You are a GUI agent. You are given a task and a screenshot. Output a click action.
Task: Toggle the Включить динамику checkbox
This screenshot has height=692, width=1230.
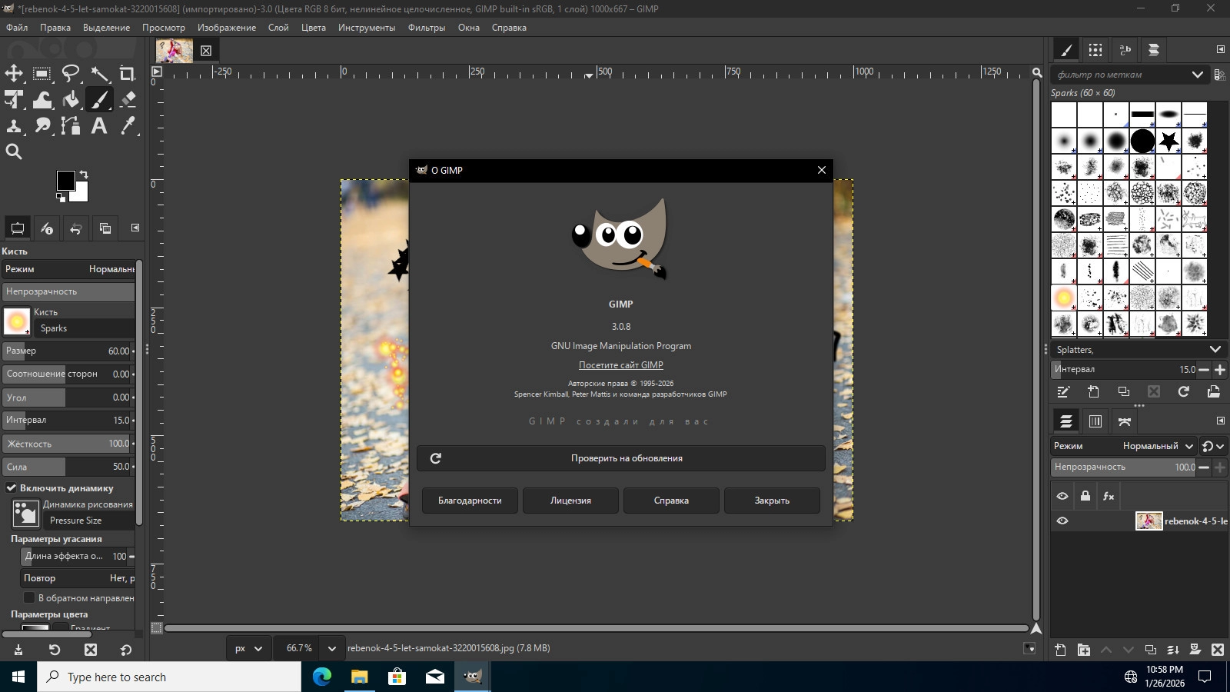click(12, 487)
